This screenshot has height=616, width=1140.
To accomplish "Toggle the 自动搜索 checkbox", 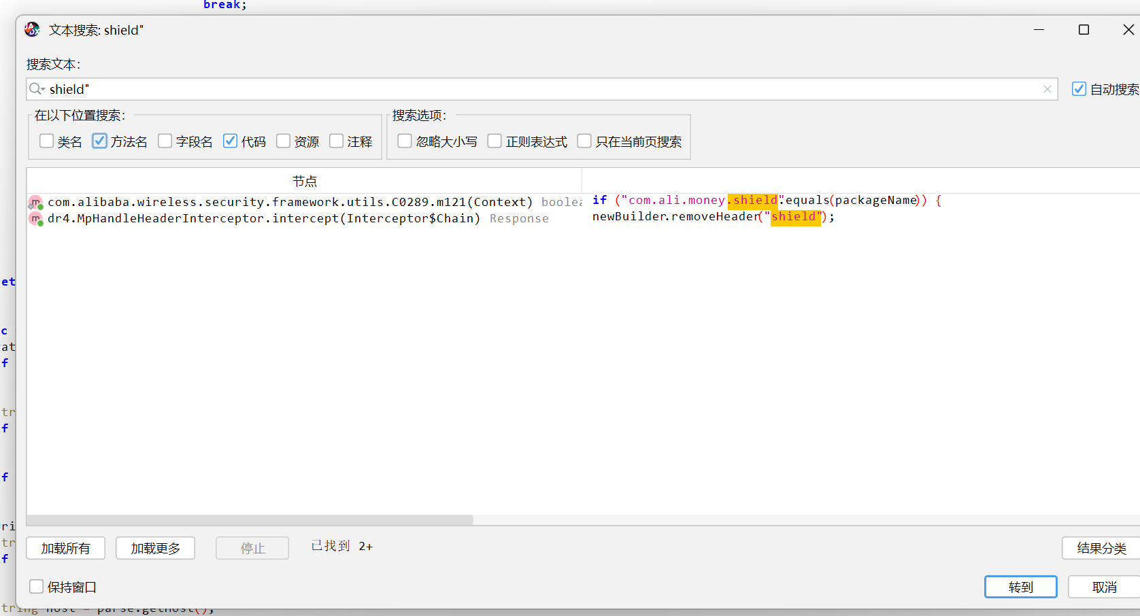I will click(x=1079, y=89).
